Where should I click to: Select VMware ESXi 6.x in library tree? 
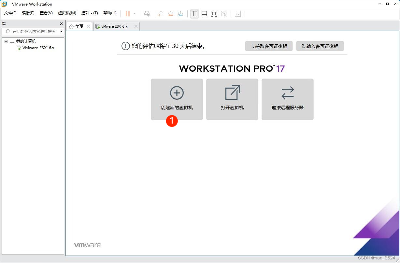38,48
